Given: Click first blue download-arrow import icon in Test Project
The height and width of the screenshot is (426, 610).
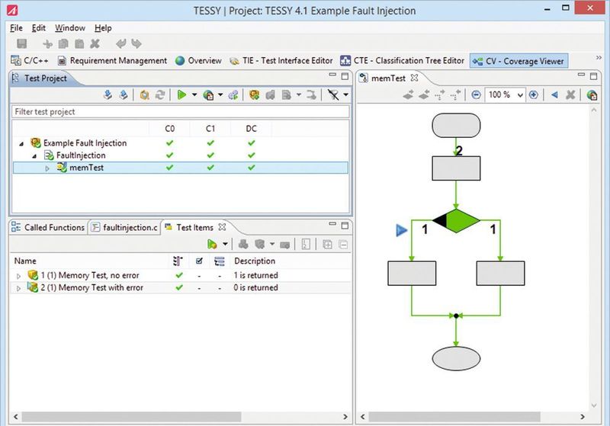Looking at the screenshot, I should click(x=108, y=94).
